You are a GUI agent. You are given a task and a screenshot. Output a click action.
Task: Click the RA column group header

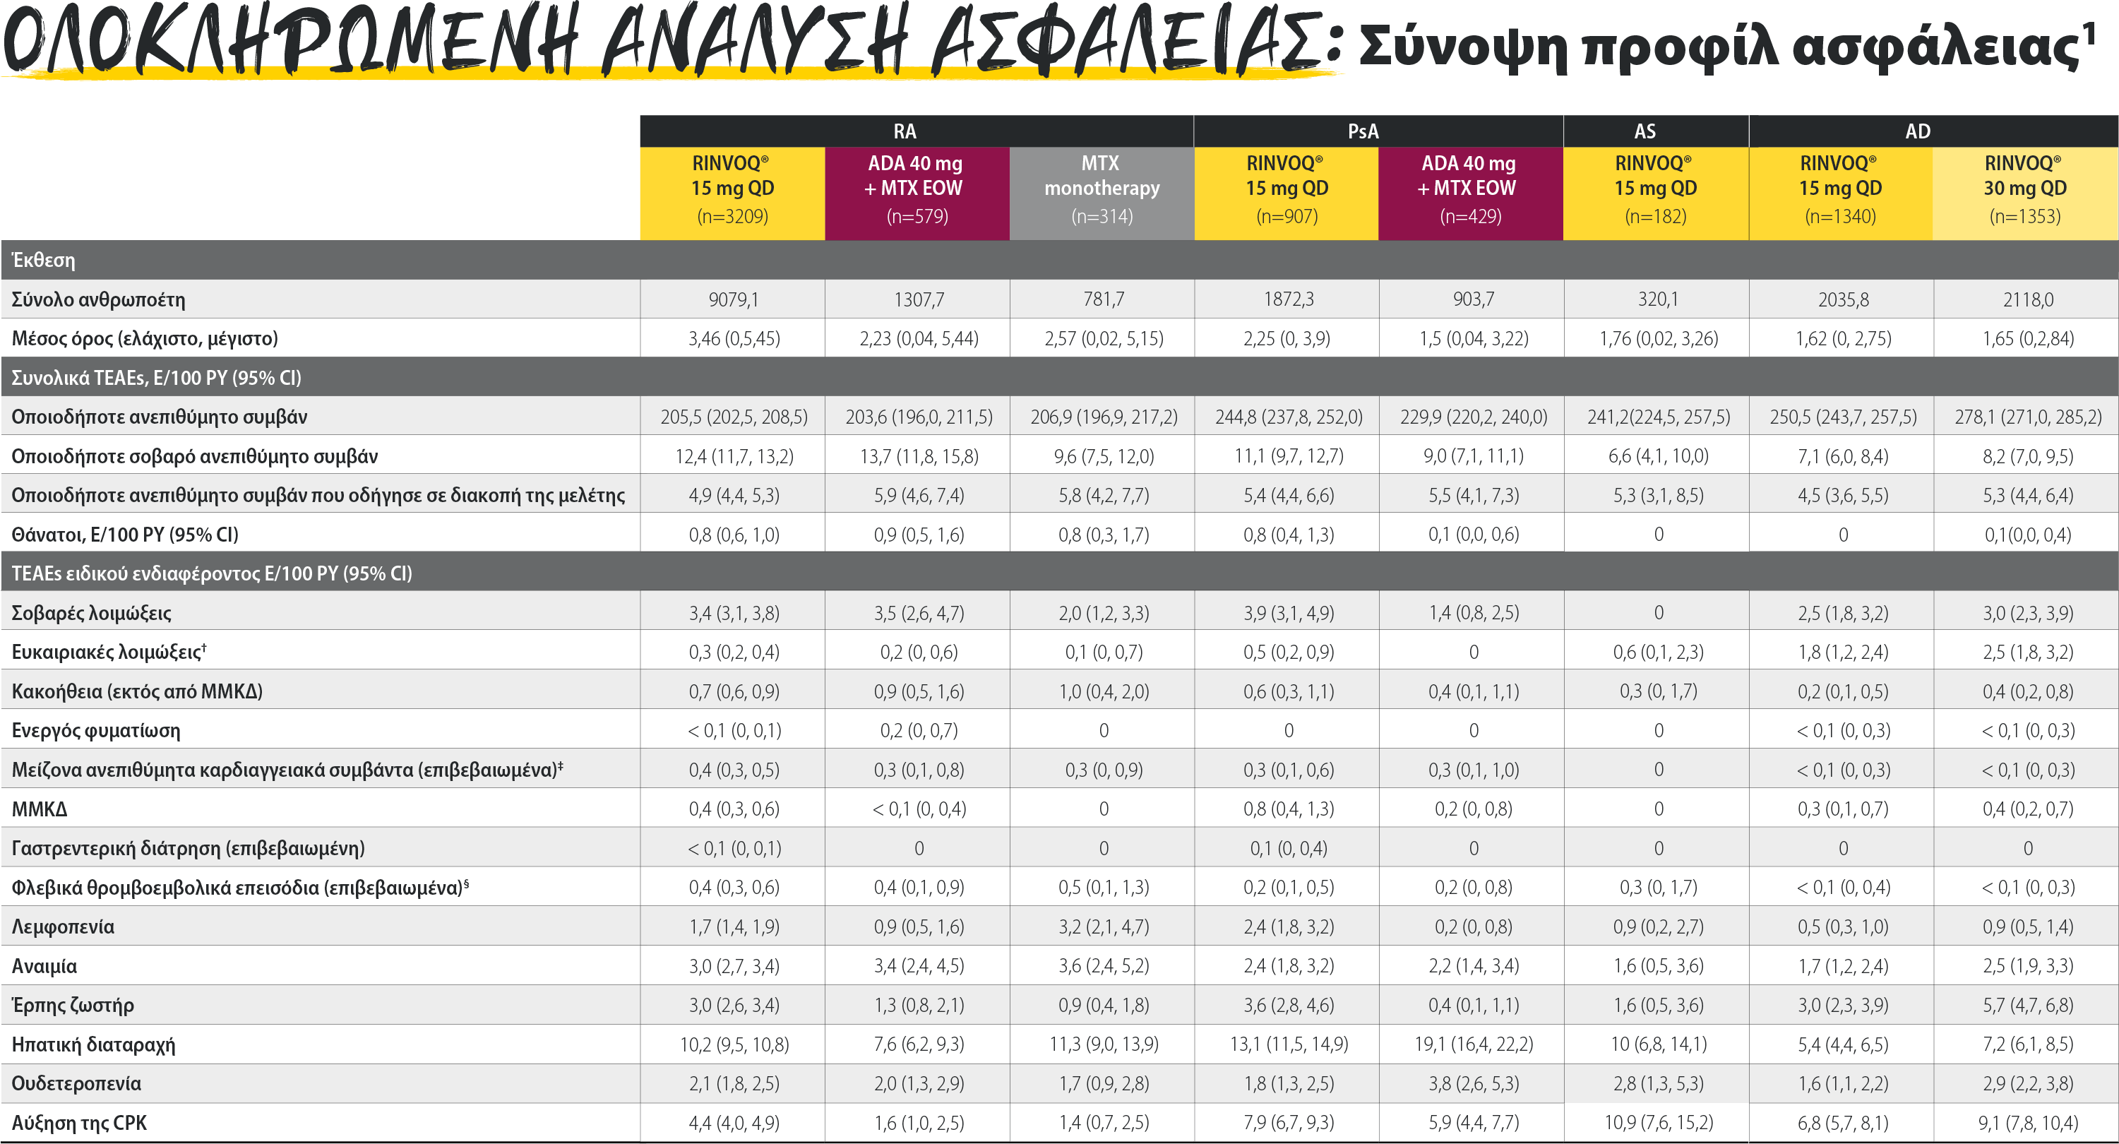pos(905,131)
